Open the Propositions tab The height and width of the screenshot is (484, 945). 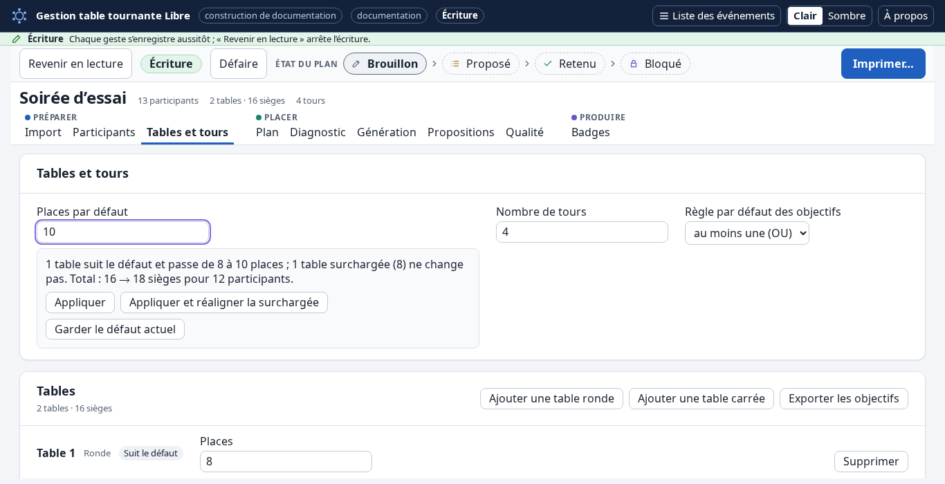click(x=461, y=132)
